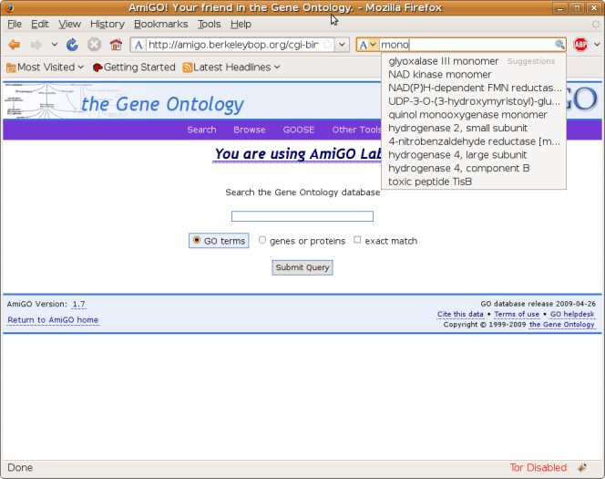Screen dimensions: 605x479
Task: Select suggestion 'glyoxalase III monomer'
Action: tap(474, 61)
